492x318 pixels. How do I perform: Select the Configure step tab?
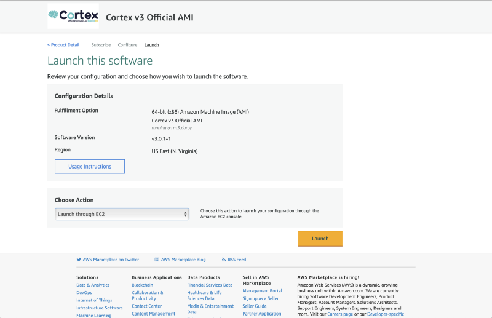pos(127,45)
